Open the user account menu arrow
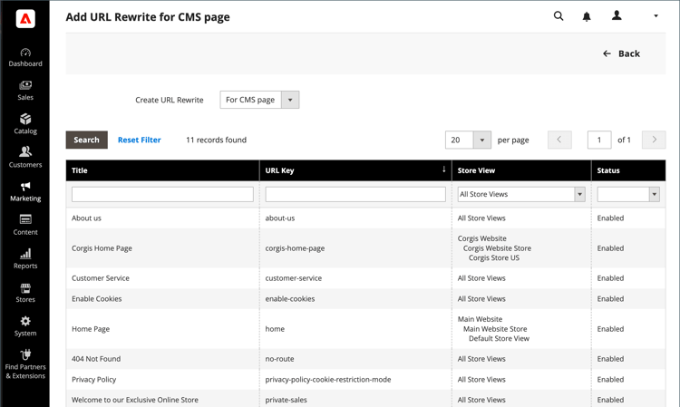Image resolution: width=680 pixels, height=407 pixels. 656,16
